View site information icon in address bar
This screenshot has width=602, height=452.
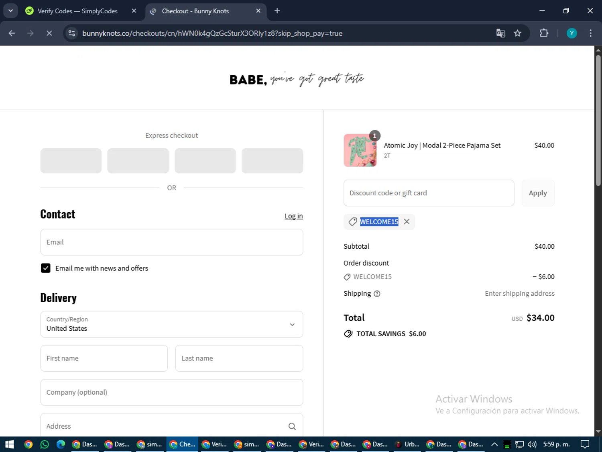click(72, 33)
